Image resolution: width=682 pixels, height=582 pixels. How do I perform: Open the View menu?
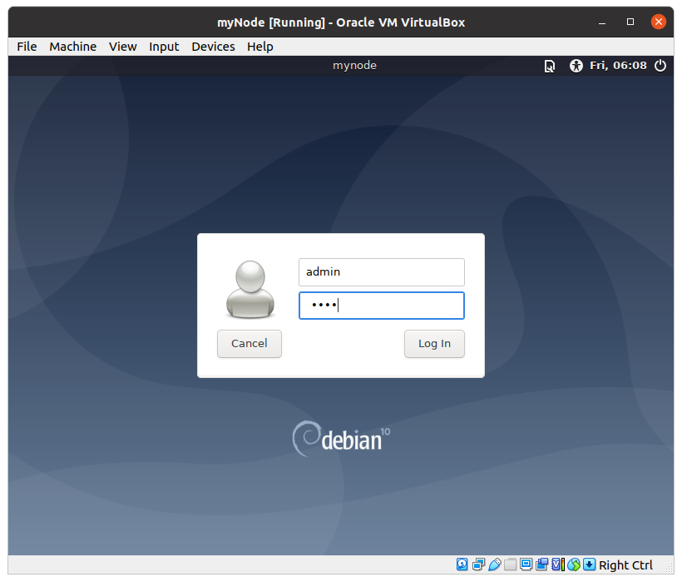click(122, 47)
